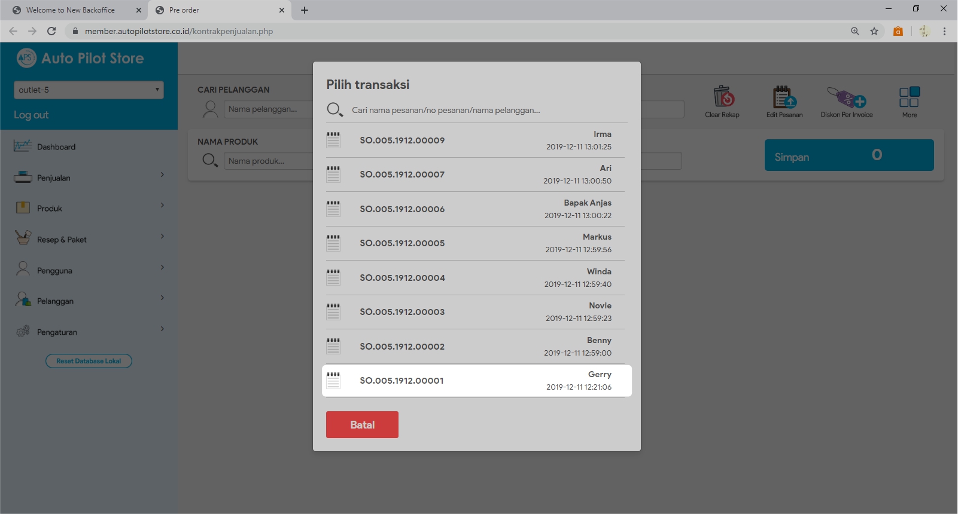The width and height of the screenshot is (958, 514).
Task: Choose the Bapak Anjas order SO.005.1912.00006
Action: 476,209
